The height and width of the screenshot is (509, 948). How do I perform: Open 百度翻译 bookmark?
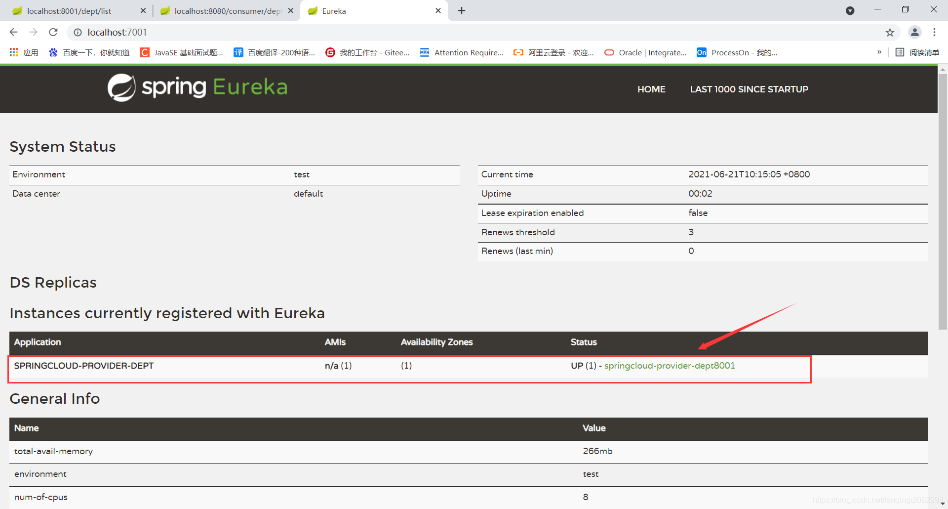pos(274,52)
